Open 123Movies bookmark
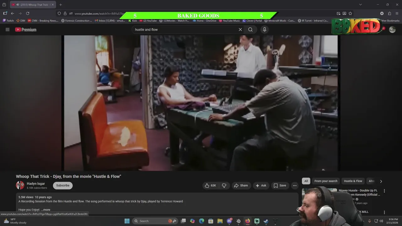The image size is (402, 226). (174, 21)
